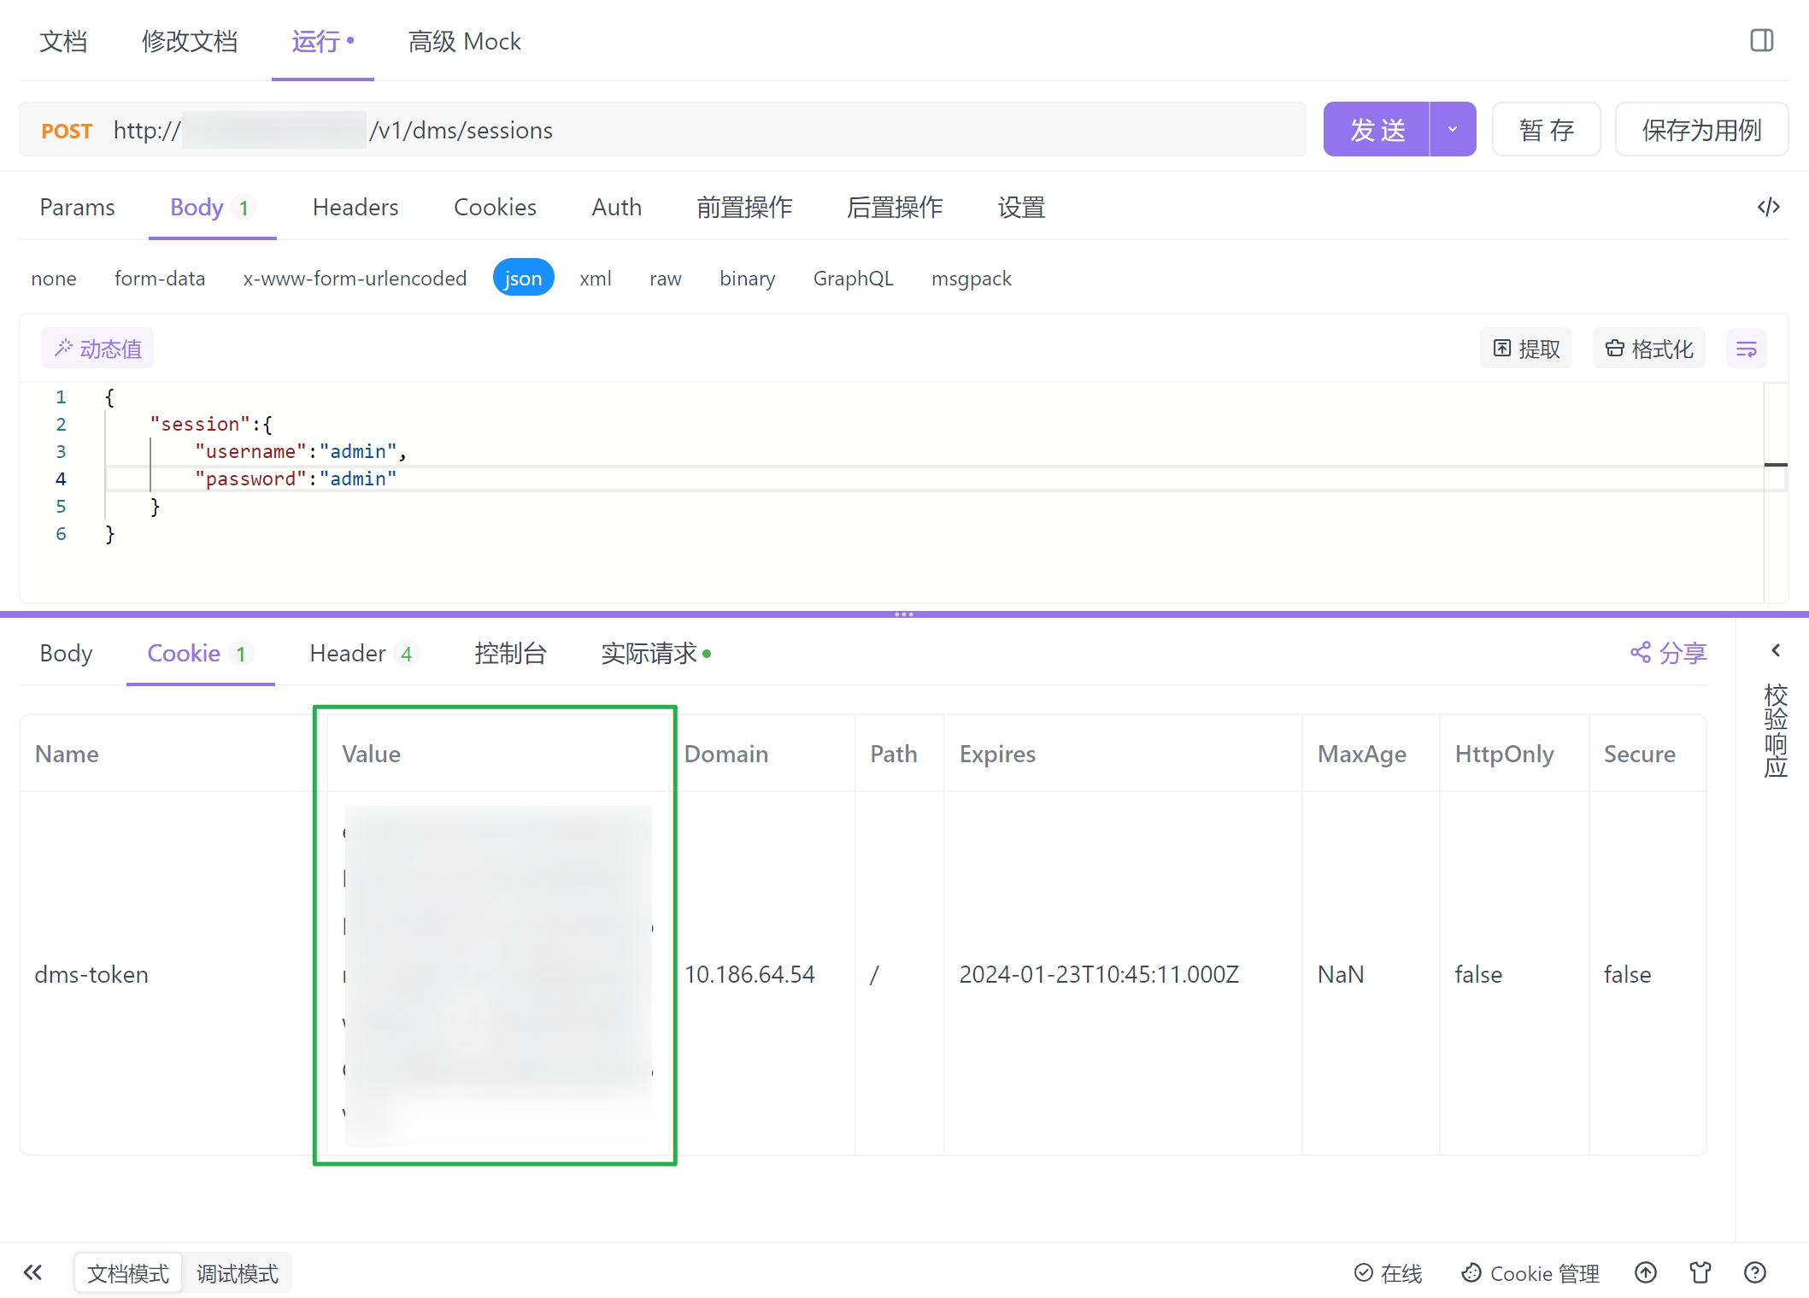Collapse the 校验响应 side panel arrow
The image size is (1809, 1298).
point(1776,651)
